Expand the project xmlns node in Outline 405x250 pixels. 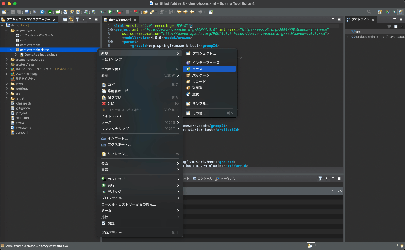[x=348, y=37]
